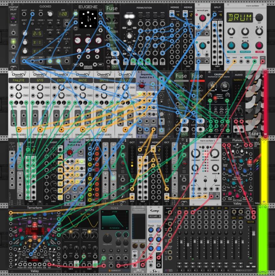This screenshot has height=276, width=275.
Task: Adjust the MixMaster master fader
Action: pyautogui.click(x=254, y=233)
